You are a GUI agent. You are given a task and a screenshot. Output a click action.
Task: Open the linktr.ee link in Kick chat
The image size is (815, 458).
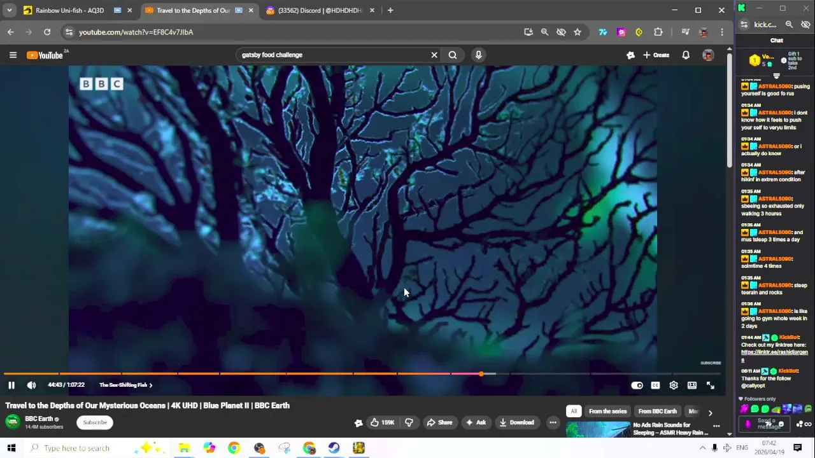(774, 356)
